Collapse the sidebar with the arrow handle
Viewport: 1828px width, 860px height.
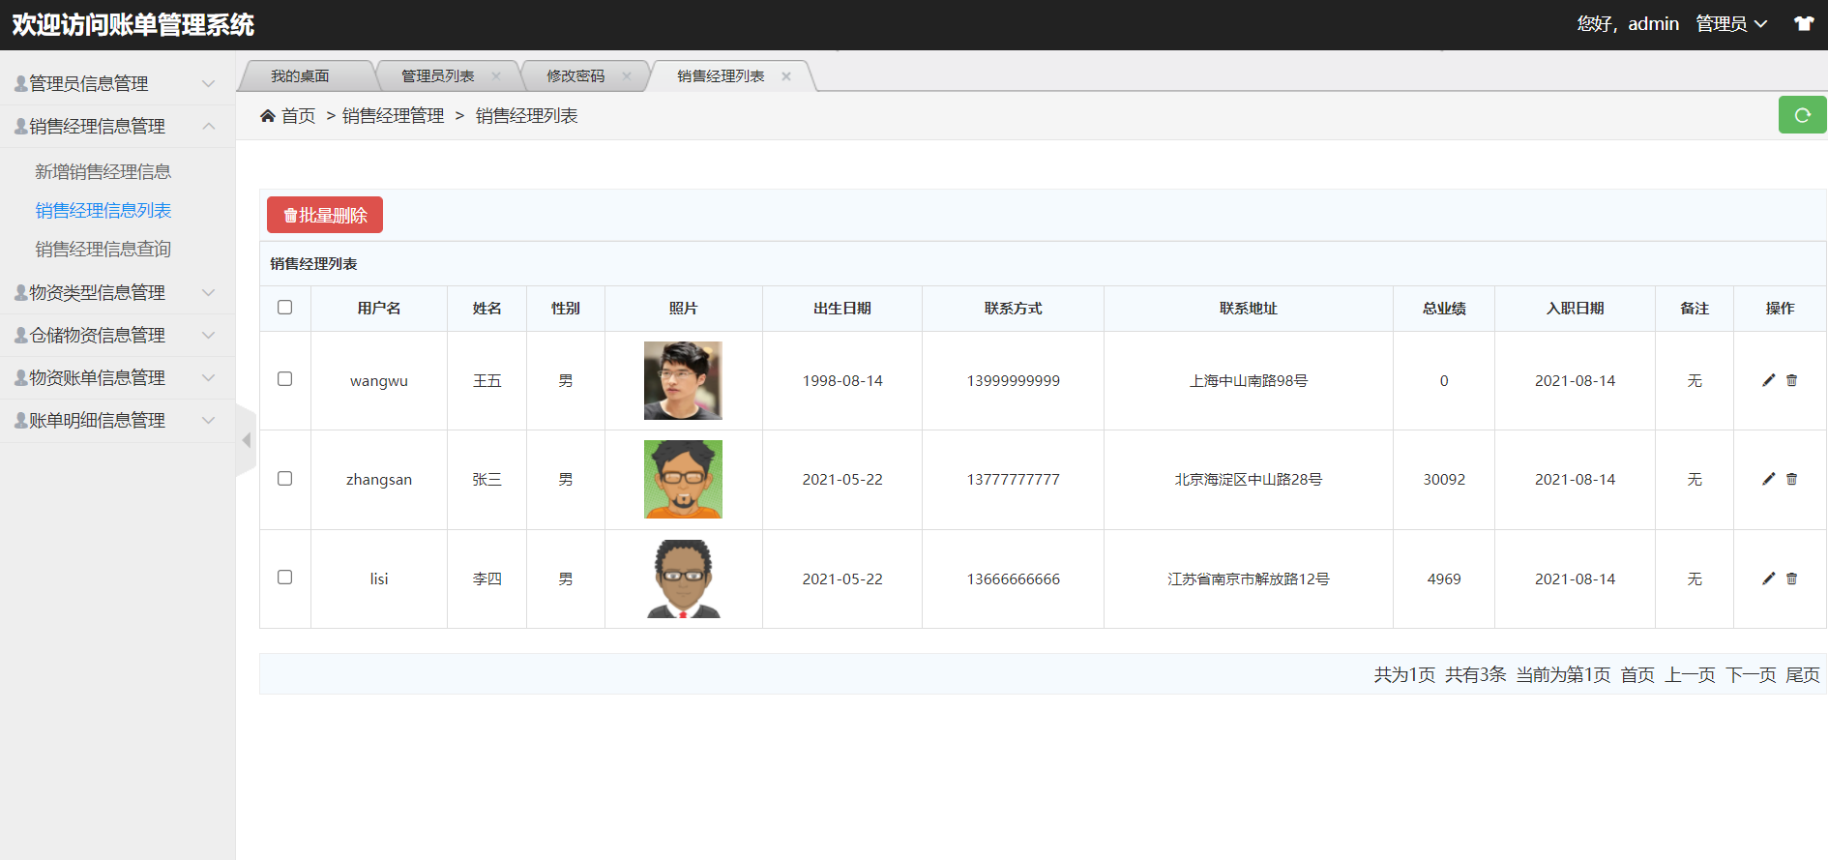click(x=246, y=440)
